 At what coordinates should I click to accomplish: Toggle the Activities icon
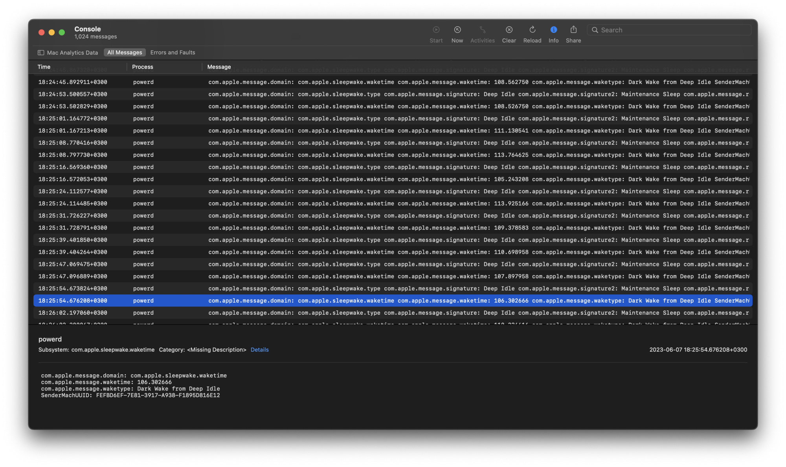point(483,30)
